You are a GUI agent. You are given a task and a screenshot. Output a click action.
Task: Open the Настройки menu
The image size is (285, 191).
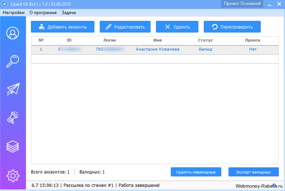click(x=13, y=13)
